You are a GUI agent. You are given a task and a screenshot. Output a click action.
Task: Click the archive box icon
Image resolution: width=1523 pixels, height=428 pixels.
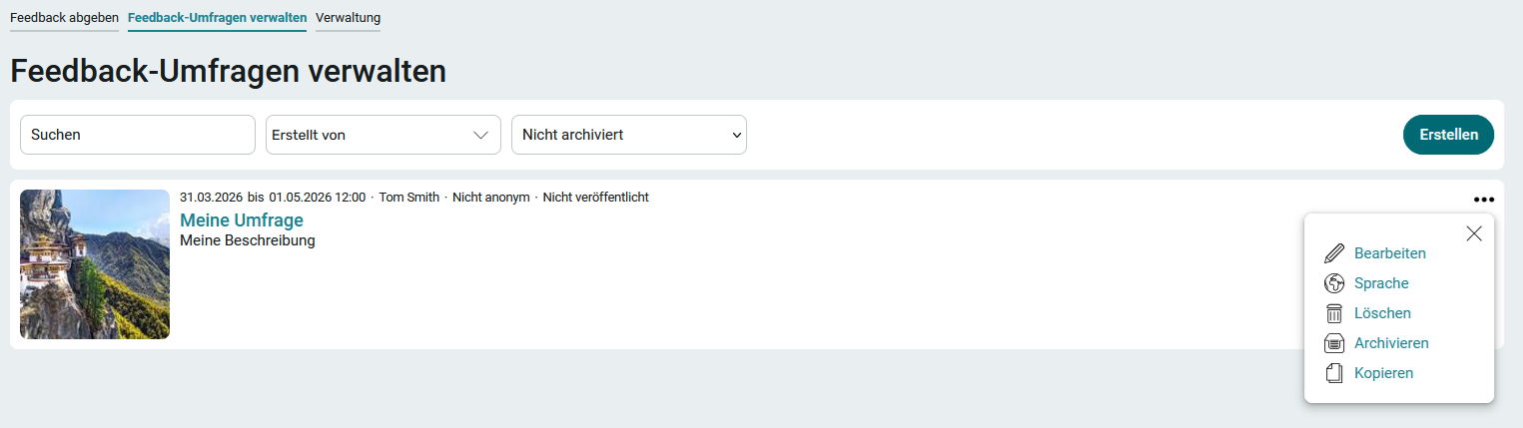[1334, 343]
